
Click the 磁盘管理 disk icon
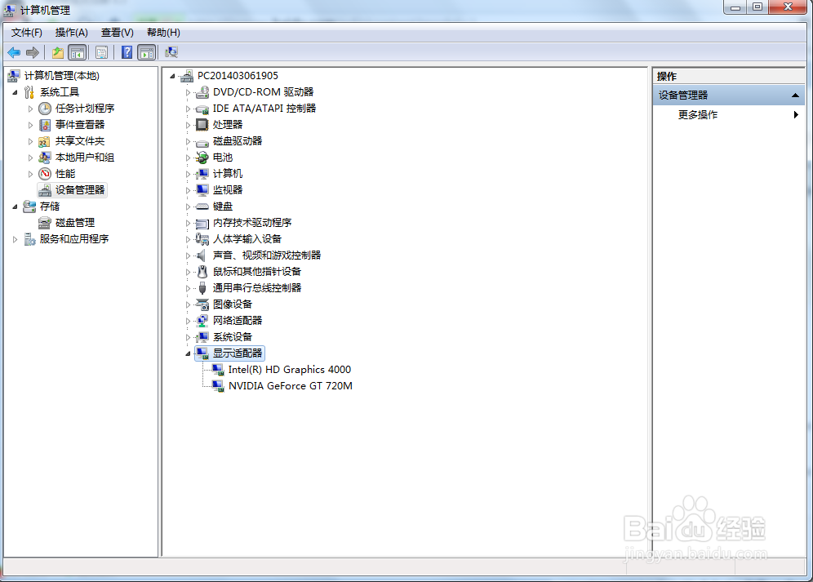pyautogui.click(x=45, y=223)
